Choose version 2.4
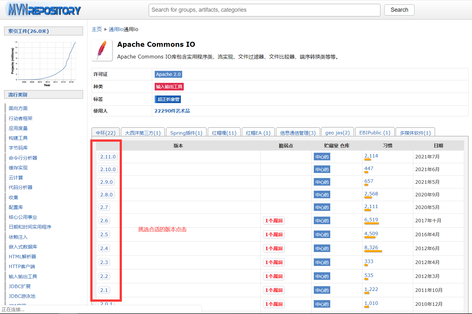Screen dimensions: 472x314 [x=104, y=249]
